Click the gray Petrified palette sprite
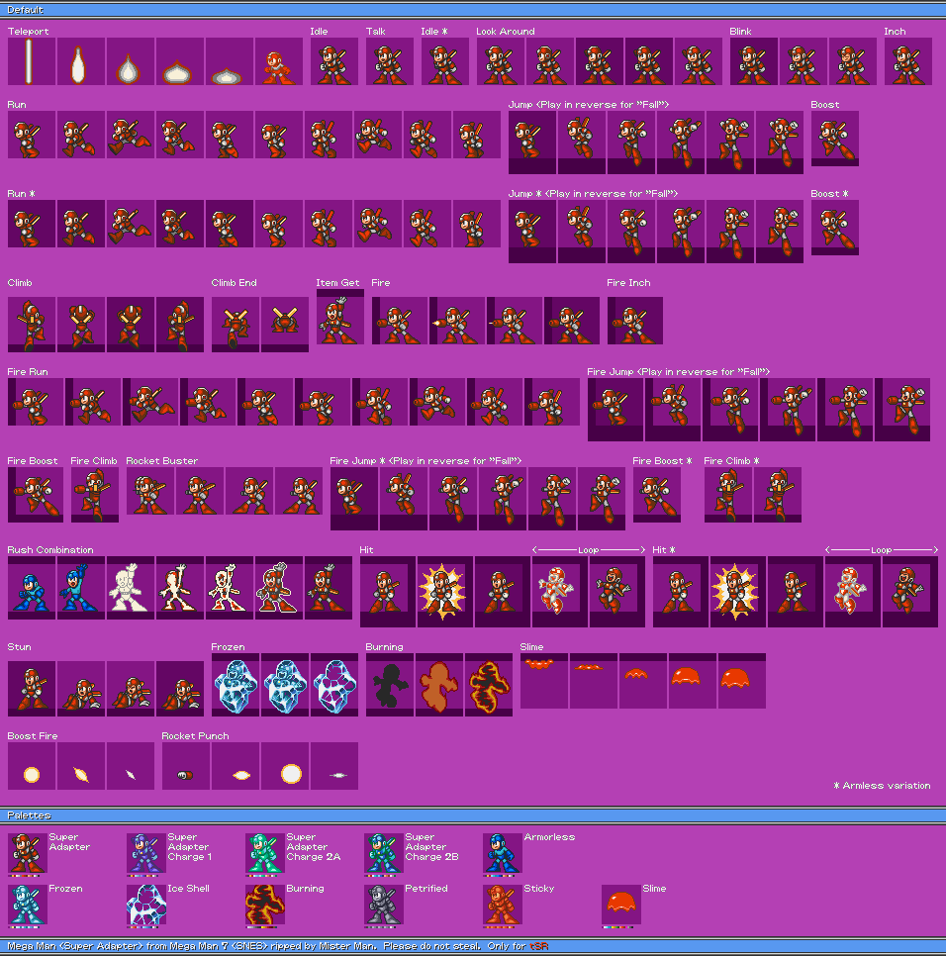The image size is (946, 956). 384,905
